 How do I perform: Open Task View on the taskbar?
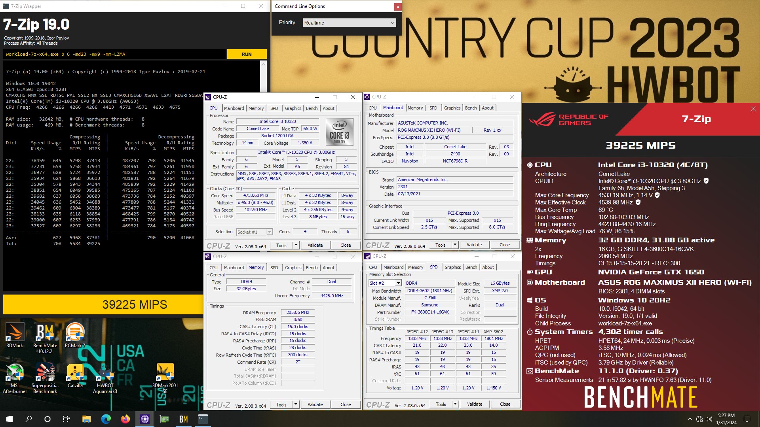point(66,419)
